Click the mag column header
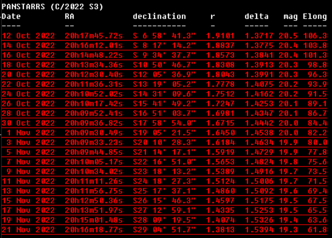This screenshot has width=332, height=238. 290,16
